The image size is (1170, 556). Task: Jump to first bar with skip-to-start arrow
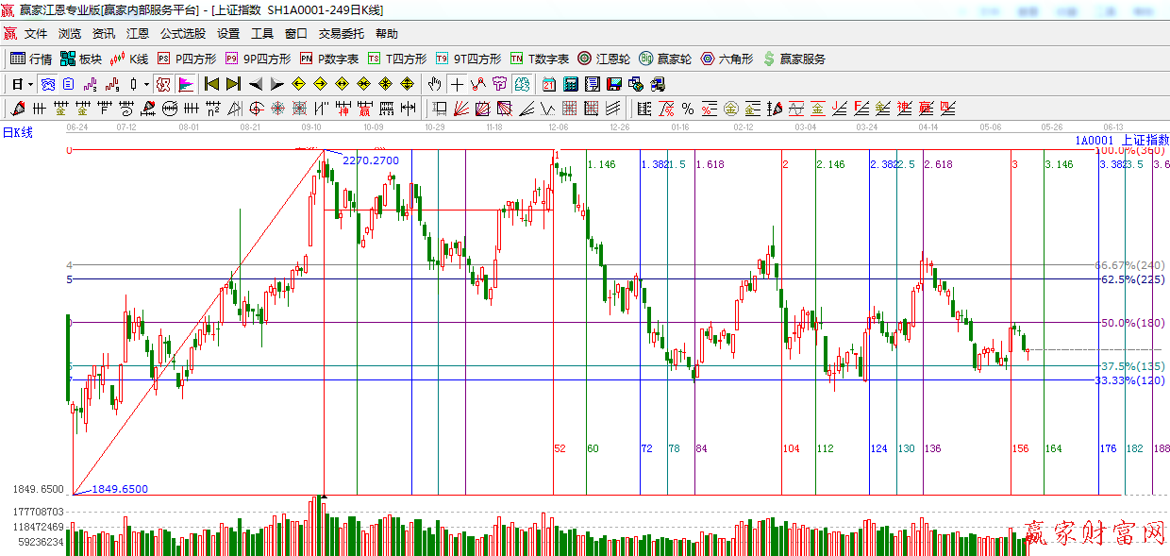tap(211, 84)
